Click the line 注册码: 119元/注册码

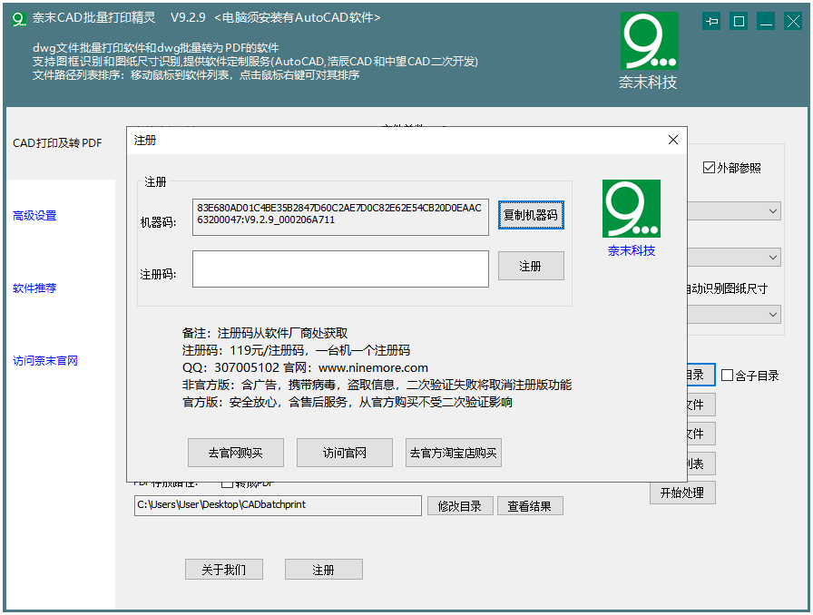click(x=296, y=350)
